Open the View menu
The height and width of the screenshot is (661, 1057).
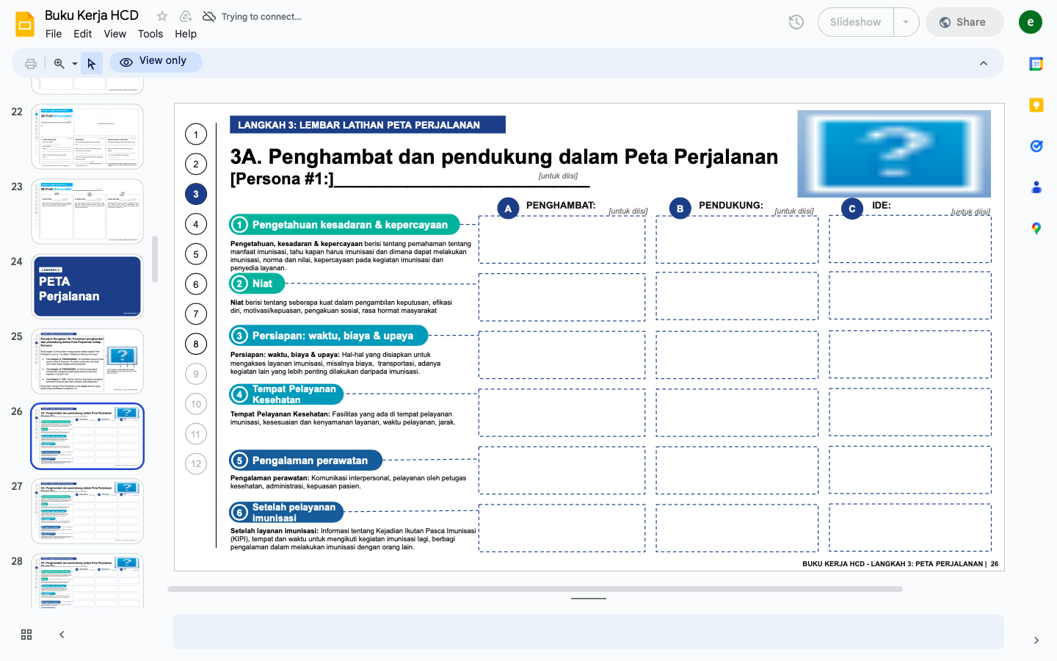[115, 34]
